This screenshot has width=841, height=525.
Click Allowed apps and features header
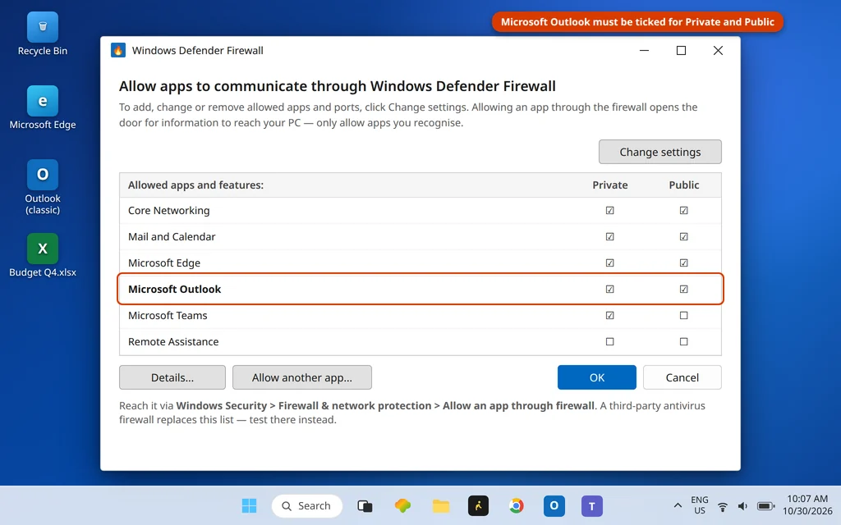pos(195,185)
